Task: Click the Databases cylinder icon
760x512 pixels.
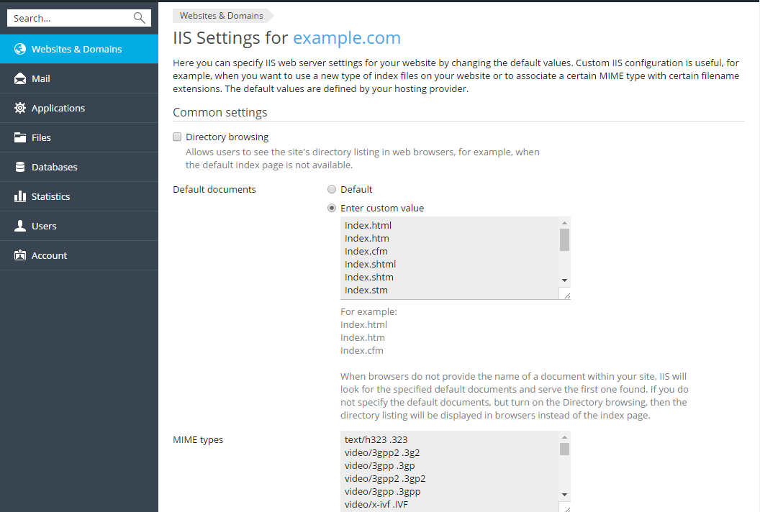Action: (19, 168)
